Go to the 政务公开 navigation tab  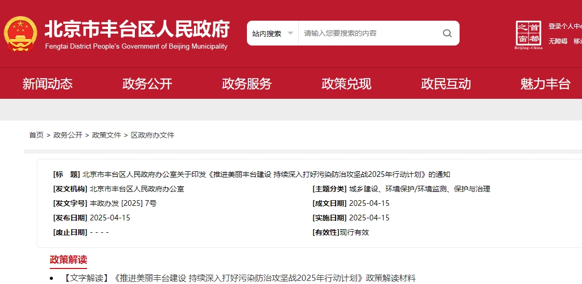pyautogui.click(x=147, y=84)
